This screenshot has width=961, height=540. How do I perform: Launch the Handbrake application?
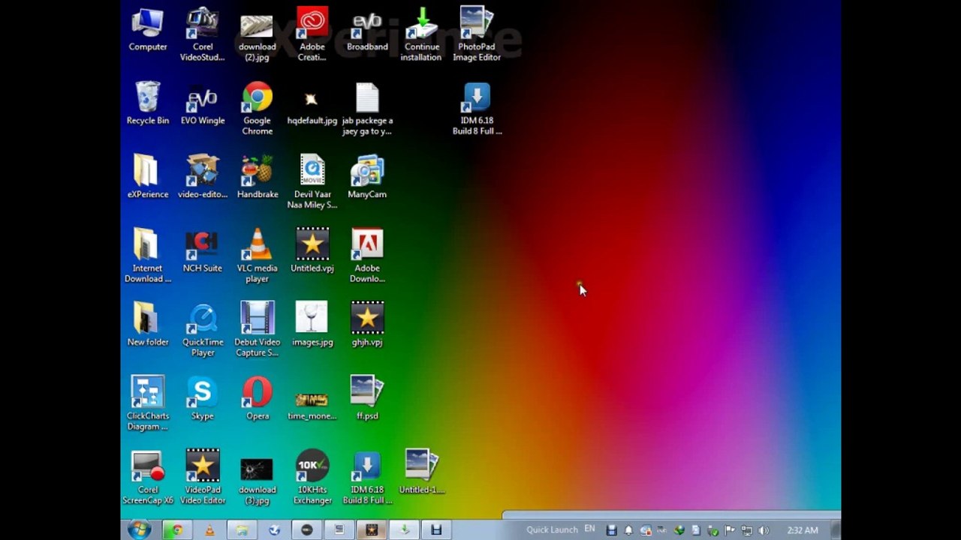tap(257, 177)
